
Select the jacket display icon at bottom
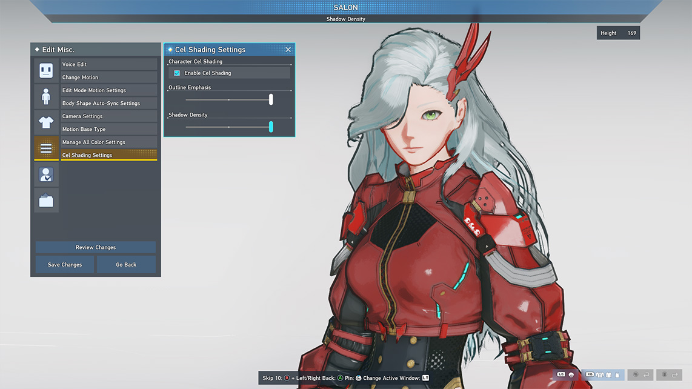(609, 374)
